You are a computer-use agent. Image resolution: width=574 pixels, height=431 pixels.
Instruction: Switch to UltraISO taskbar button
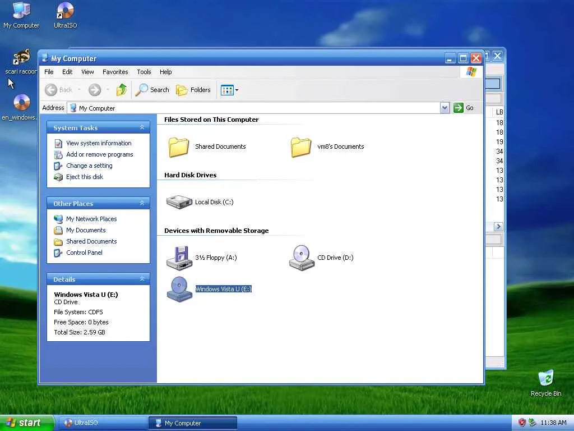[103, 423]
